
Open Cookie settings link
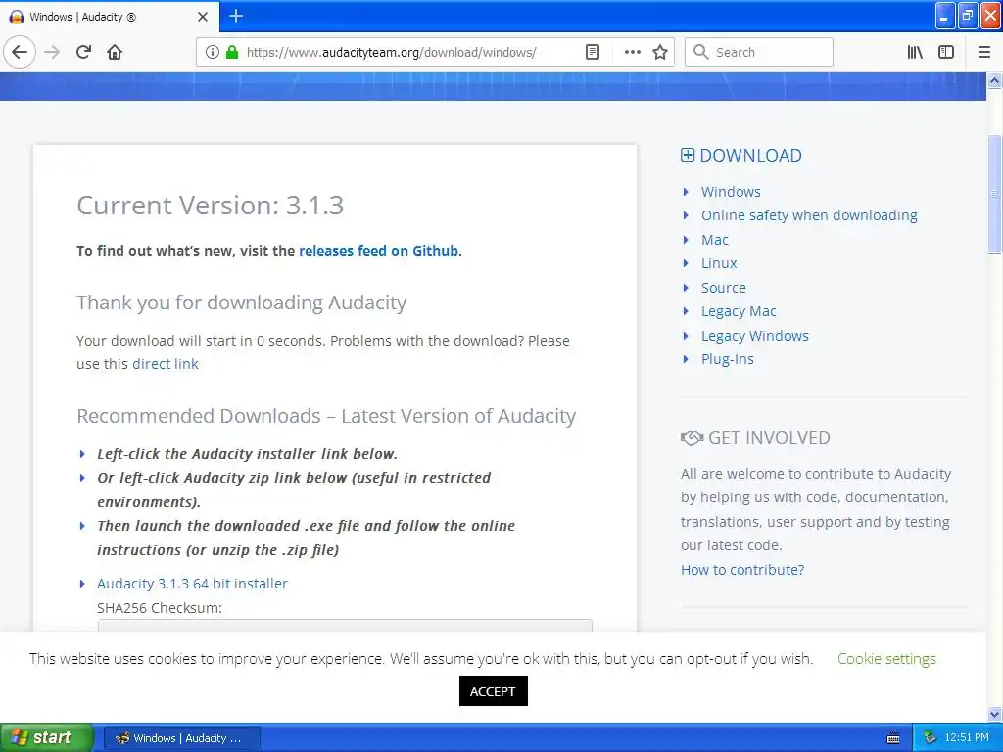click(886, 659)
